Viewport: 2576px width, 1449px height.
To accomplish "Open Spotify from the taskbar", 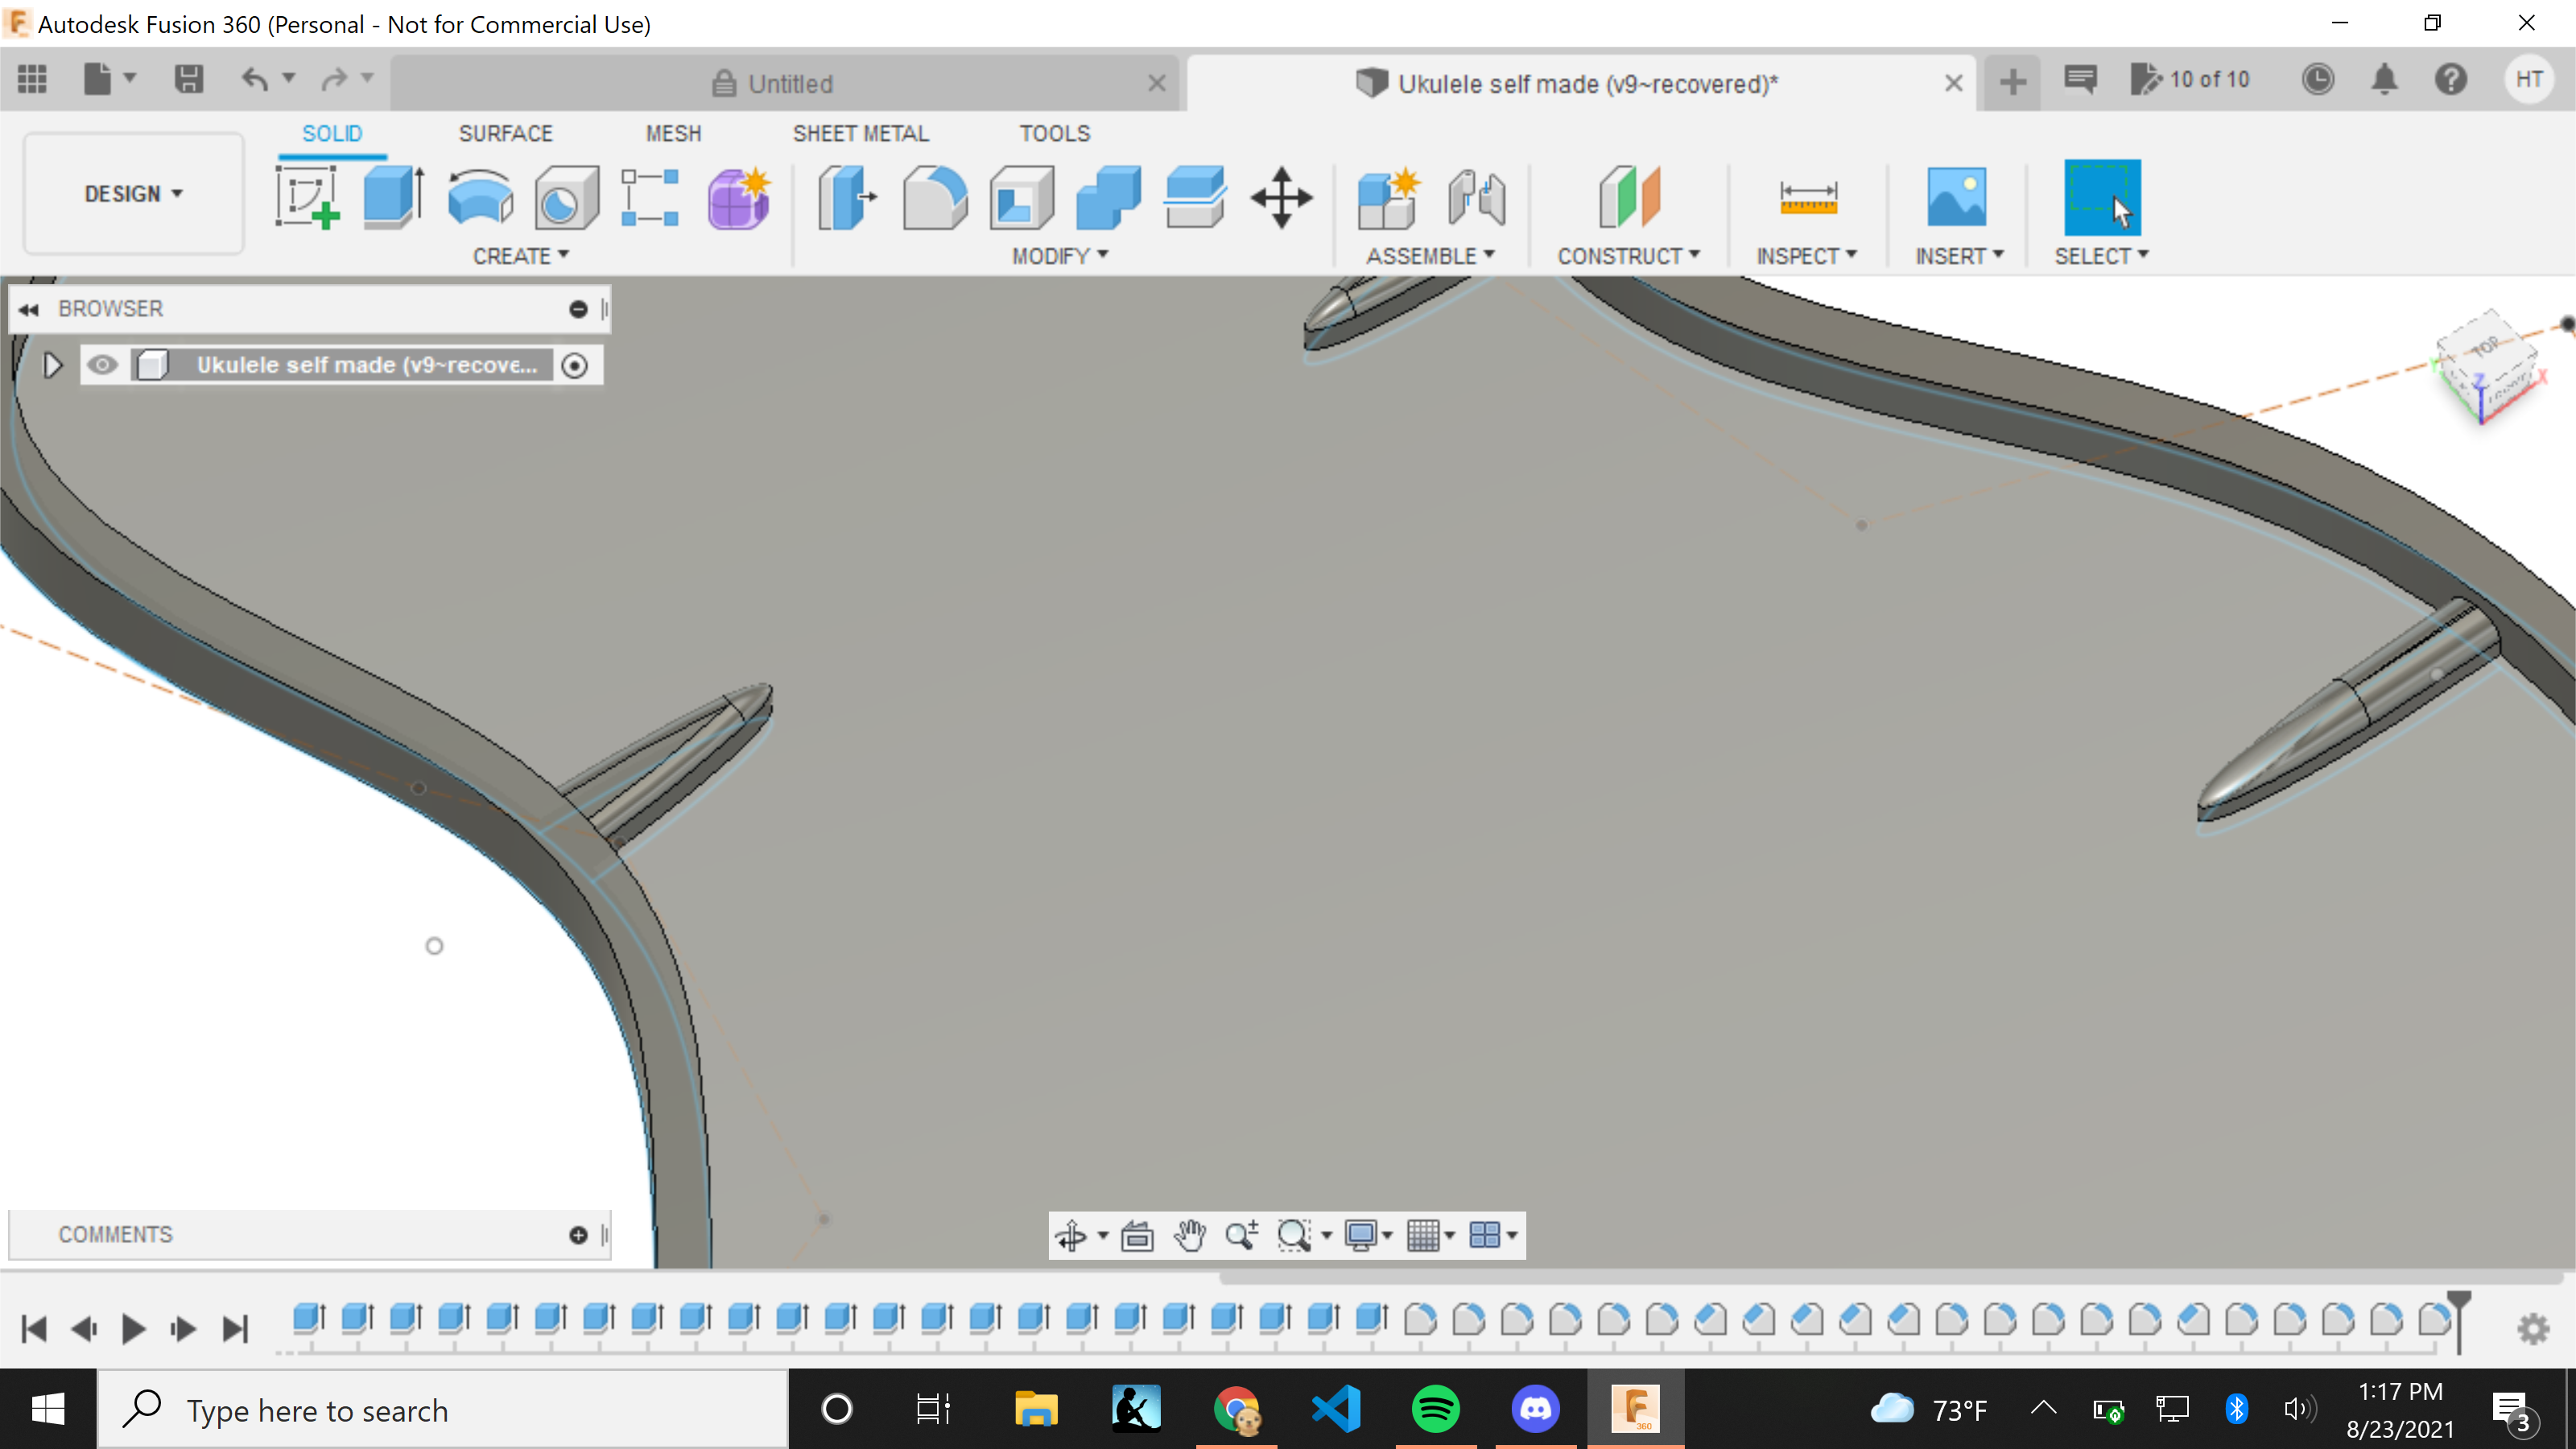I will [1436, 1409].
